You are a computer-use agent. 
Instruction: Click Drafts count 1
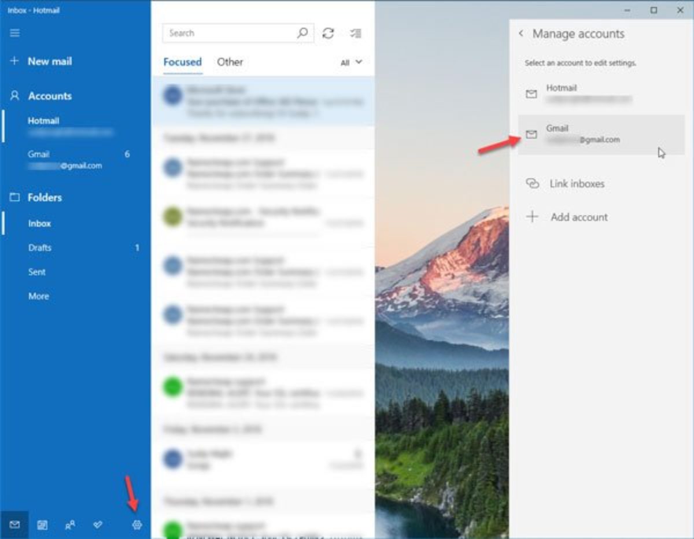tap(137, 248)
